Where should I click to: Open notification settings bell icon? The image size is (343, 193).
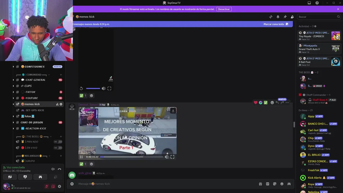point(278,17)
